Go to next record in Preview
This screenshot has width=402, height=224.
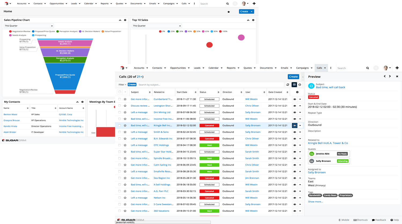tap(390, 77)
